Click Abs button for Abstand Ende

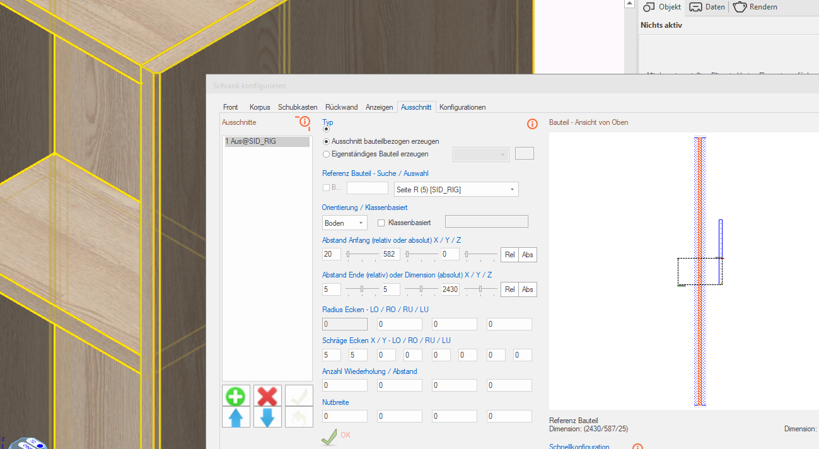click(x=528, y=289)
